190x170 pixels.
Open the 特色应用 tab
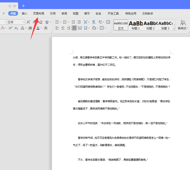[131, 13]
